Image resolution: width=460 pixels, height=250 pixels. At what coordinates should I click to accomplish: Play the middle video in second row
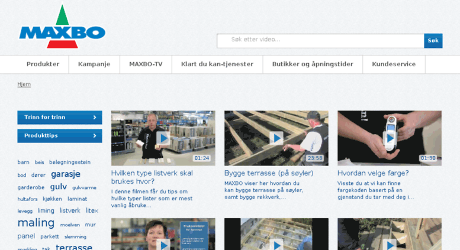(276, 245)
